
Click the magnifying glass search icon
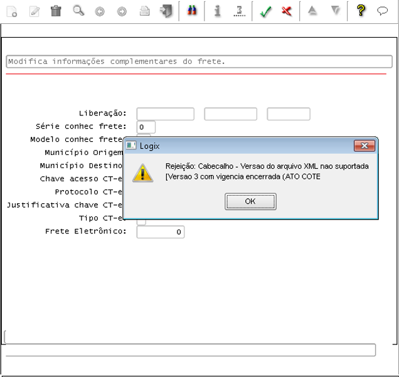click(x=78, y=11)
